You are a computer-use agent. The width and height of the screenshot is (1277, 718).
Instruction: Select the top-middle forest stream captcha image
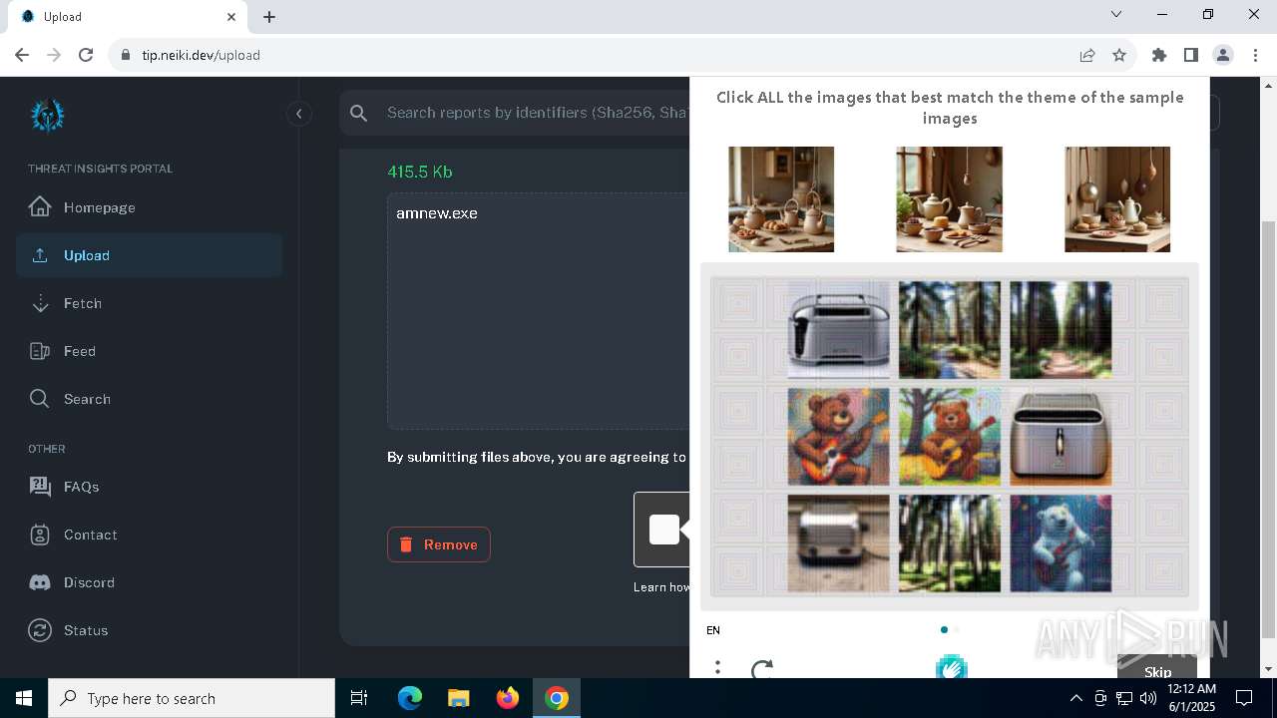point(950,329)
